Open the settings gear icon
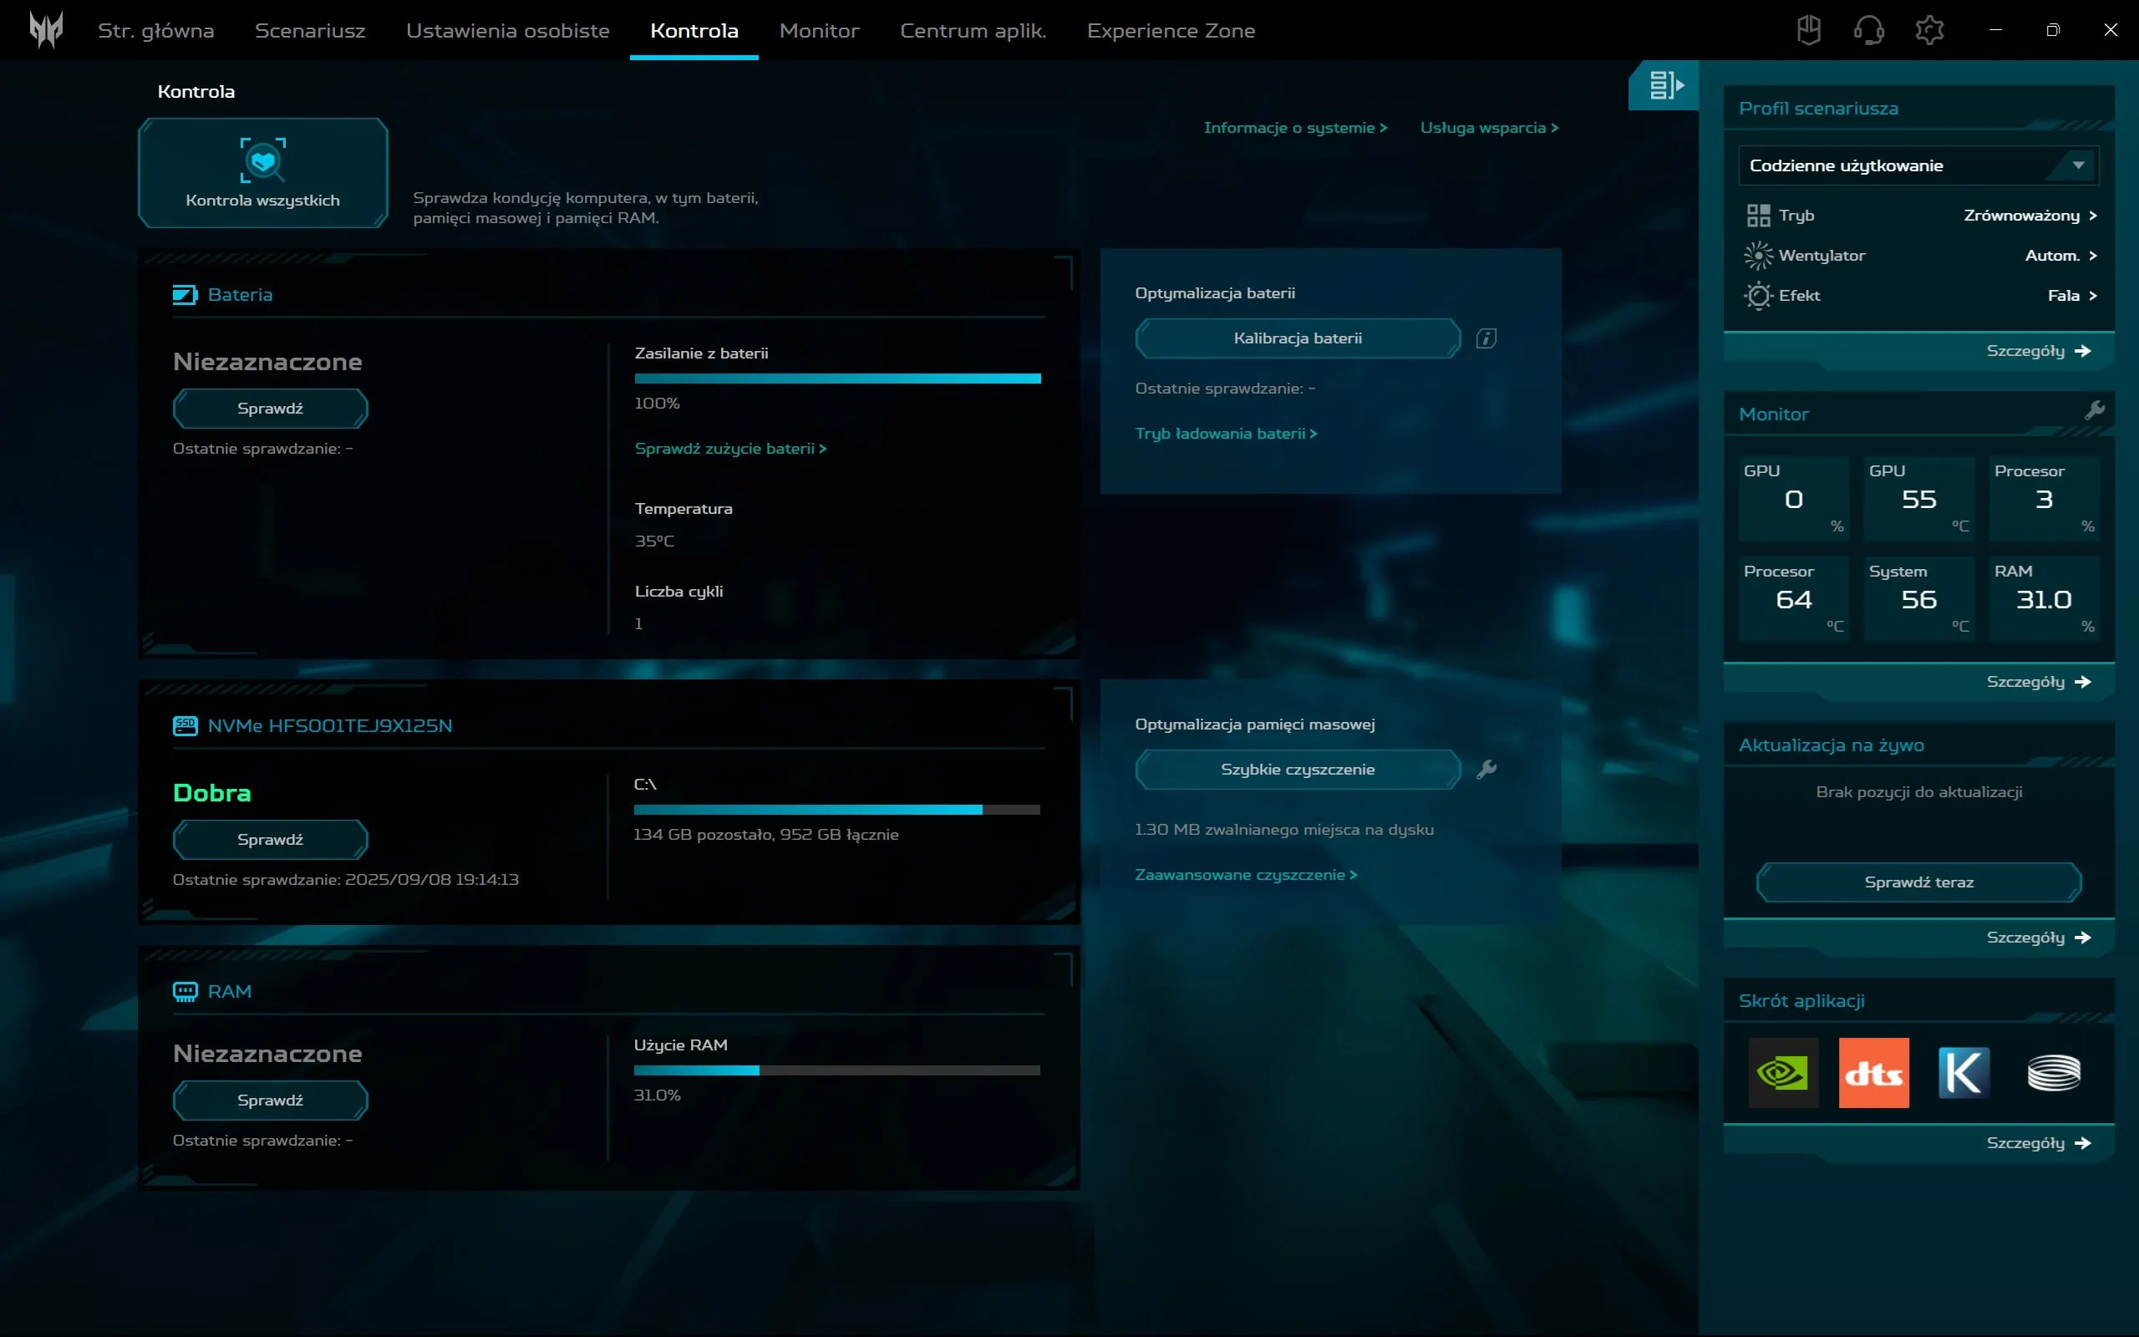Screen dimensions: 2139x1337 tap(1928, 30)
